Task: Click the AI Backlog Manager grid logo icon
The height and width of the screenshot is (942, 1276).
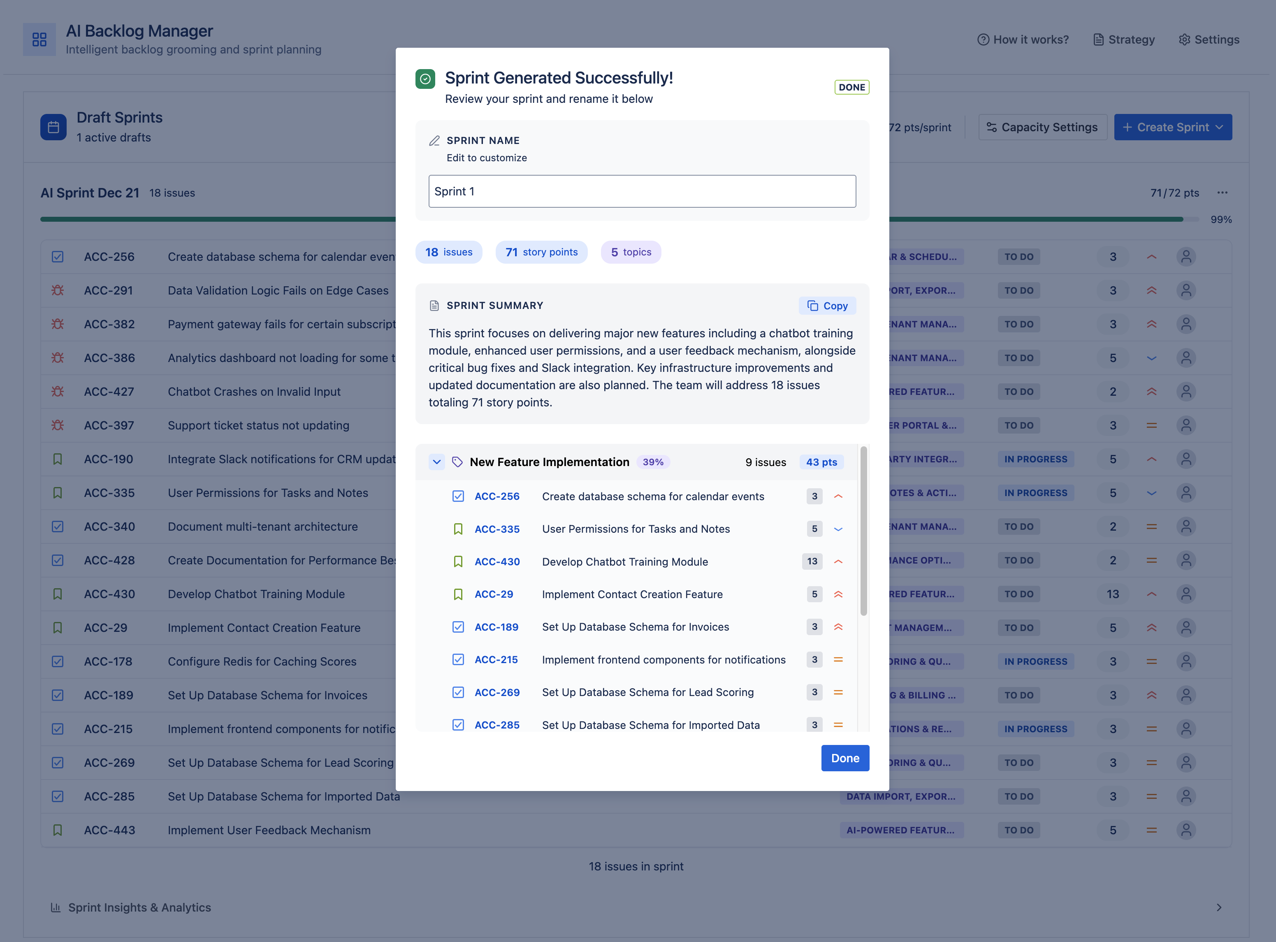Action: pyautogui.click(x=39, y=39)
